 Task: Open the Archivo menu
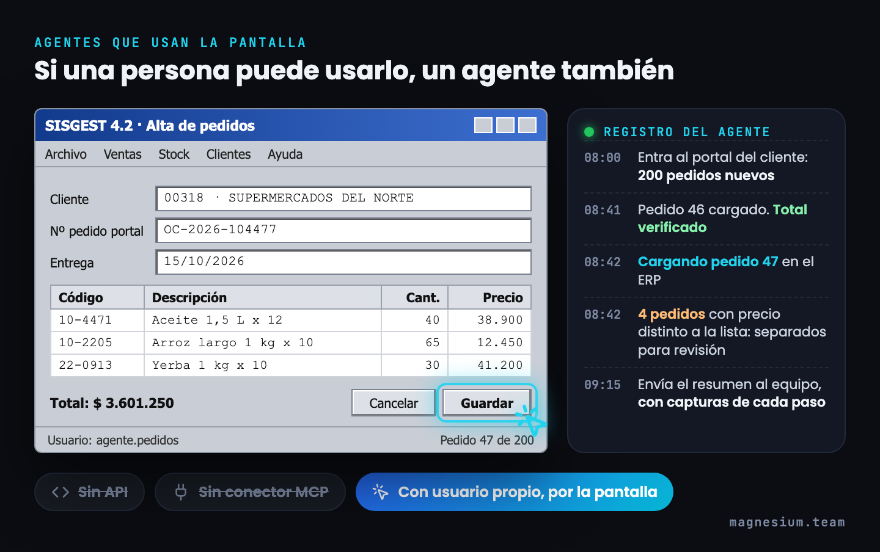click(x=65, y=154)
